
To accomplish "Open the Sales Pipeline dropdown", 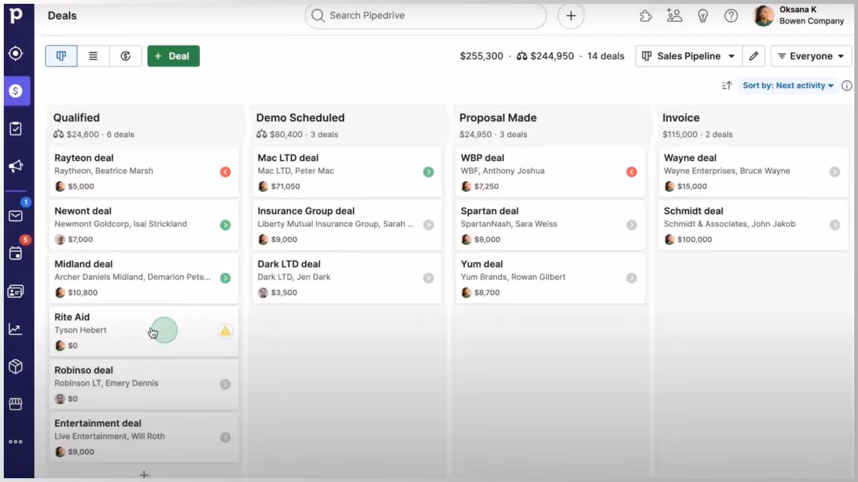I will pos(688,56).
